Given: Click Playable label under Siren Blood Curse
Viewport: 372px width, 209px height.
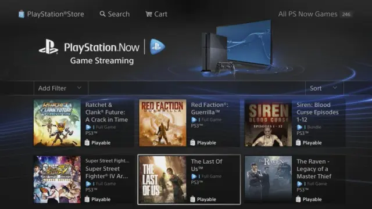Looking at the screenshot, I should [312, 143].
